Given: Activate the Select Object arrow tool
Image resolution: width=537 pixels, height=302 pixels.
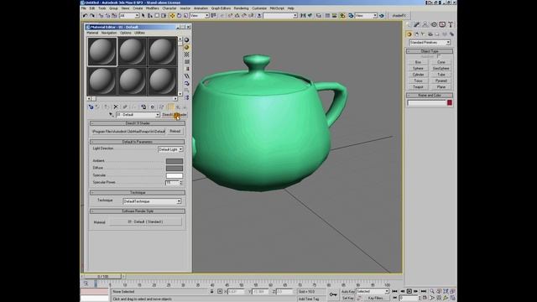Looking at the screenshot, I should coord(143,16).
